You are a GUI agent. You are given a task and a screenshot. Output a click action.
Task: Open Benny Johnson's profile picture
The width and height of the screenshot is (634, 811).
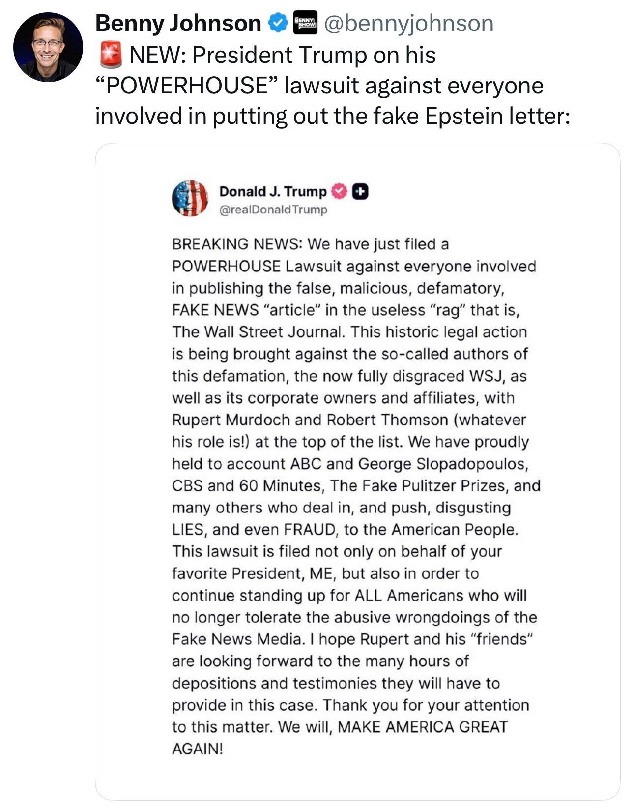coord(48,47)
